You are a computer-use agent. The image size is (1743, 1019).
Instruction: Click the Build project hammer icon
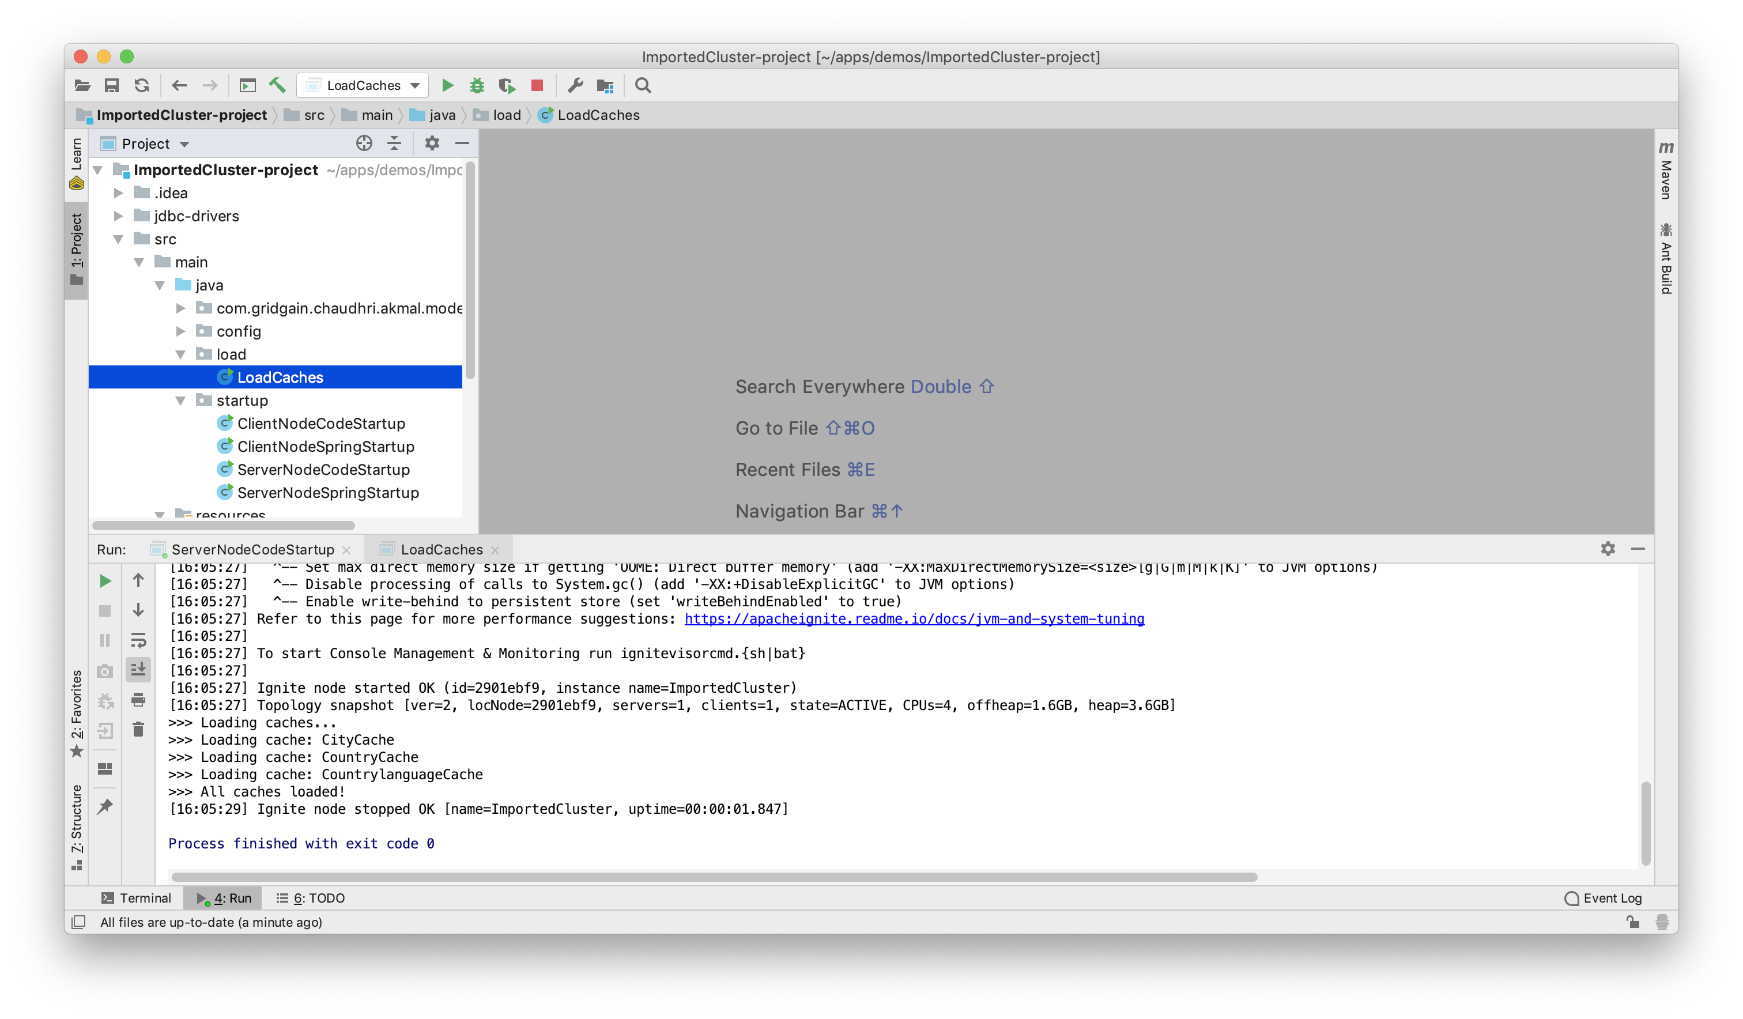click(x=277, y=85)
